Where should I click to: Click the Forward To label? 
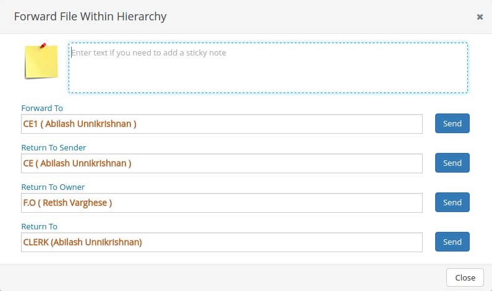click(42, 109)
